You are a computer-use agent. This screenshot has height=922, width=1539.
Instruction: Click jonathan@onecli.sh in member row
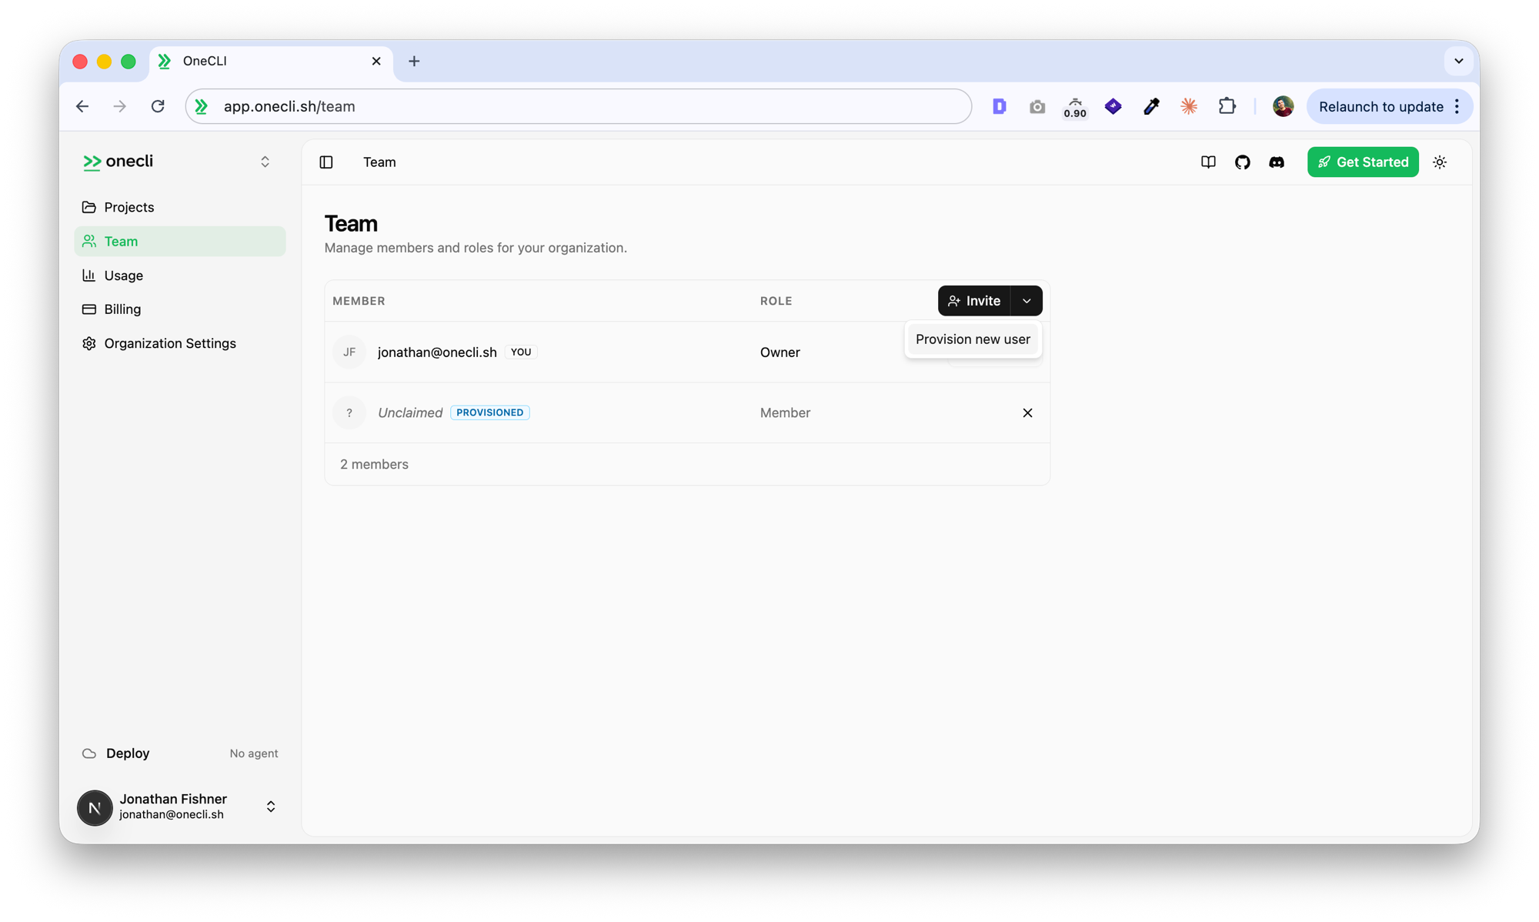click(437, 352)
